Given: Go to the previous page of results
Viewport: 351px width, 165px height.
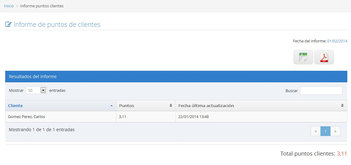Looking at the screenshot, I should (x=316, y=131).
